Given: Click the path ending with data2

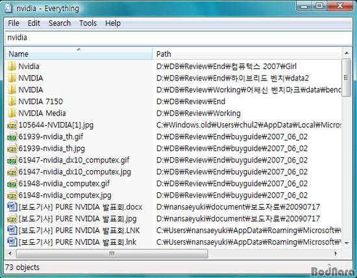Looking at the screenshot, I should click(232, 78).
